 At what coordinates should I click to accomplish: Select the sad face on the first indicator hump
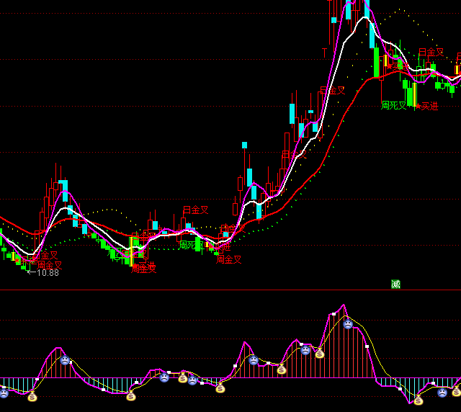pyautogui.click(x=65, y=359)
